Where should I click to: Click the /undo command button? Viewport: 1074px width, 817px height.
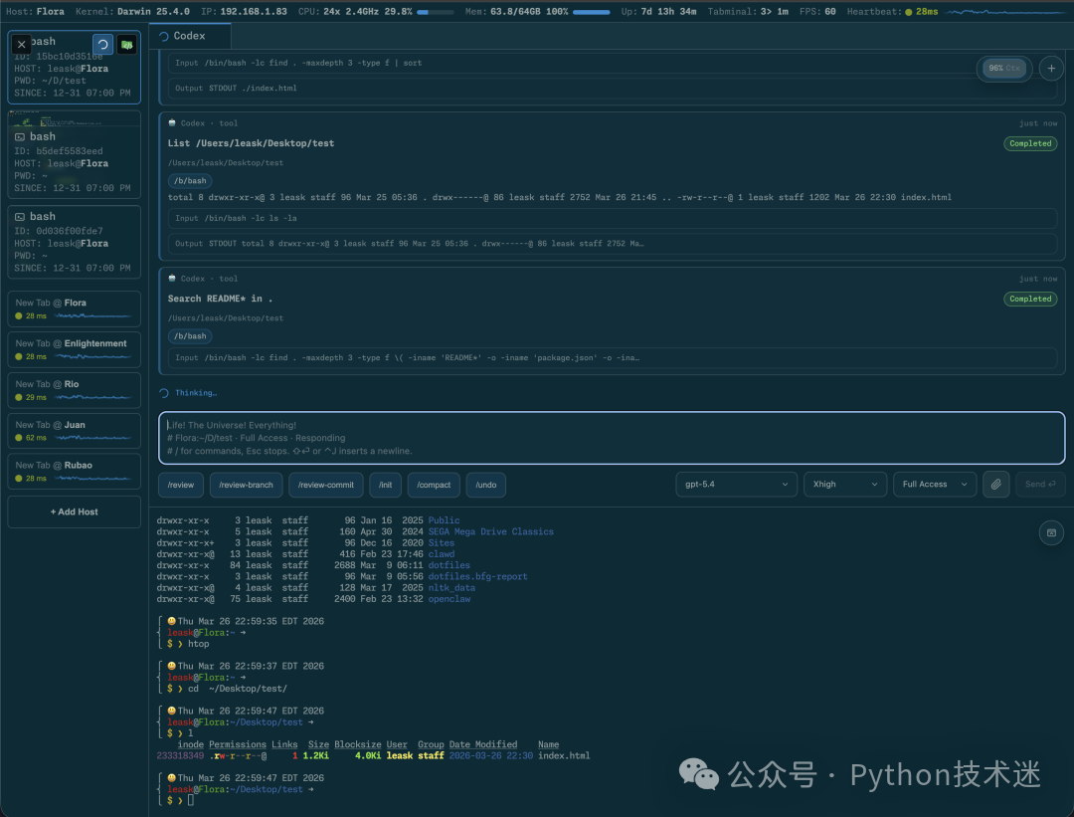click(x=486, y=485)
